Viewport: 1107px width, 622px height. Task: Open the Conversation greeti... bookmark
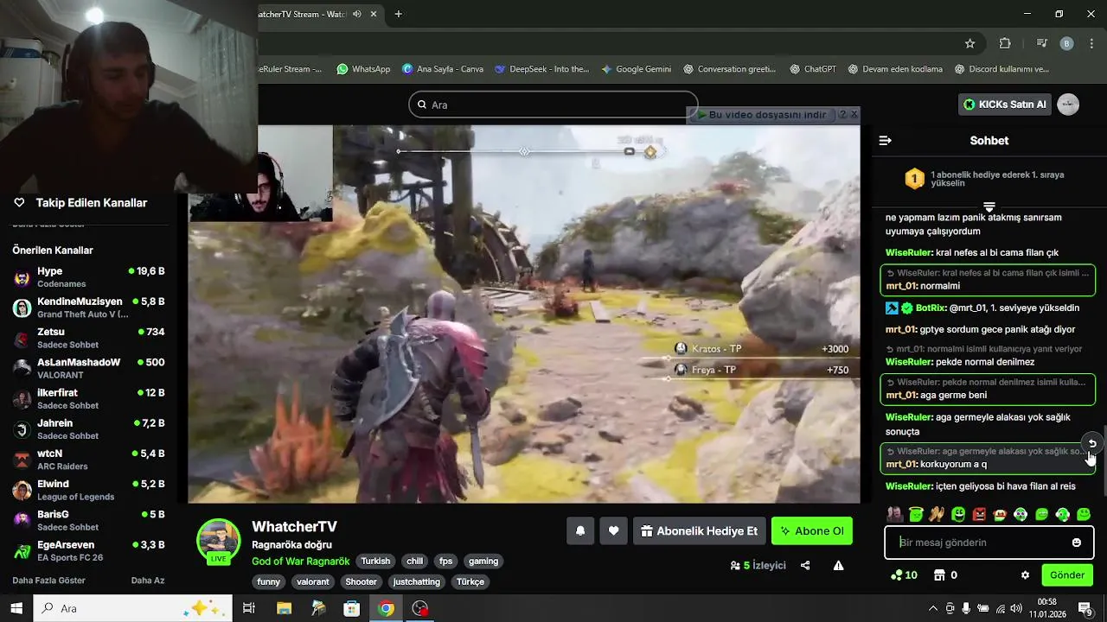[729, 69]
